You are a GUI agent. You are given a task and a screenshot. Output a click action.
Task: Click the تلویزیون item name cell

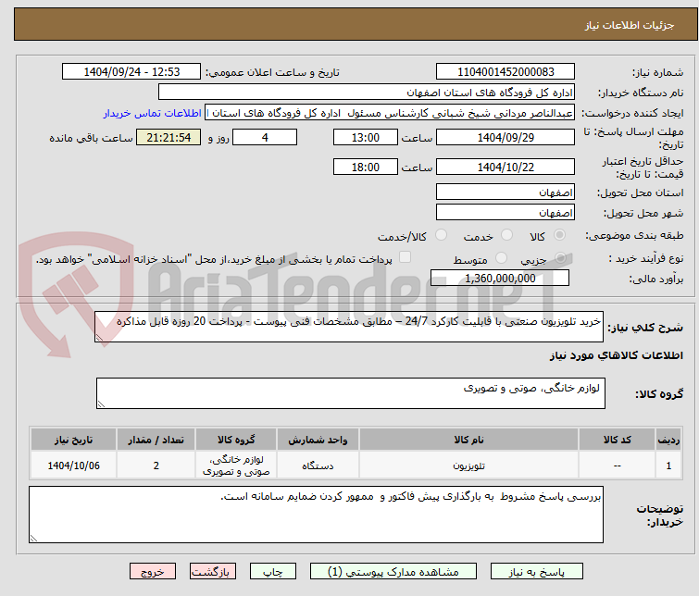tap(468, 466)
